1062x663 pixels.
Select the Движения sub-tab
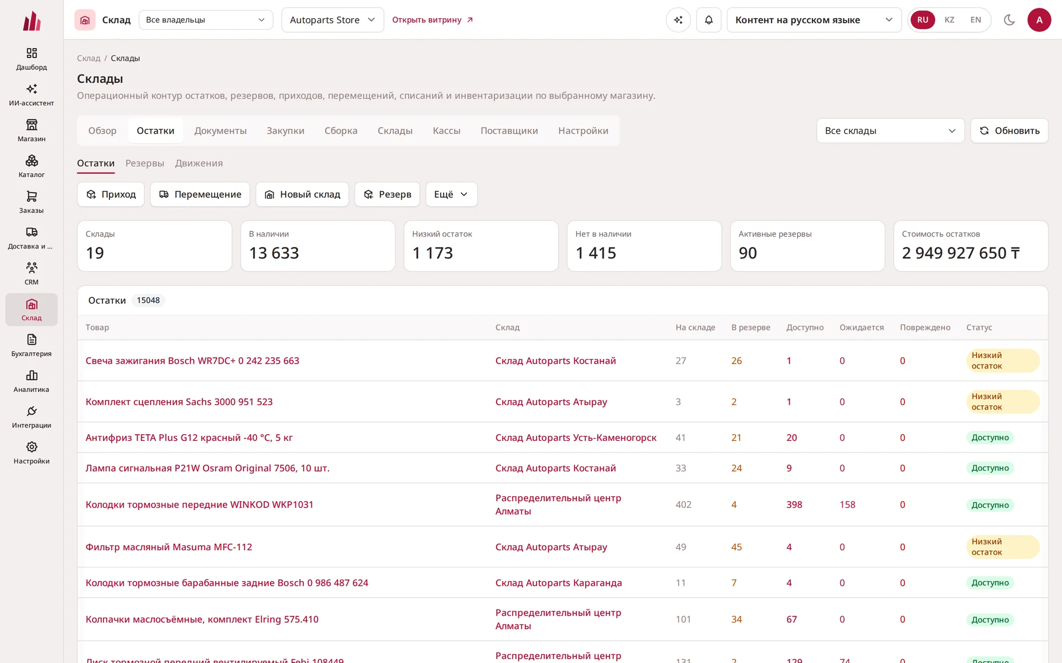coord(199,164)
